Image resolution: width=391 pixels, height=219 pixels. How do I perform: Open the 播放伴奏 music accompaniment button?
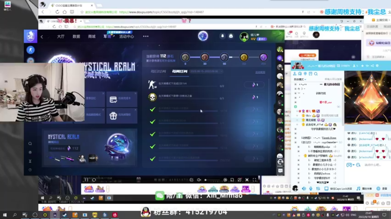click(x=364, y=189)
